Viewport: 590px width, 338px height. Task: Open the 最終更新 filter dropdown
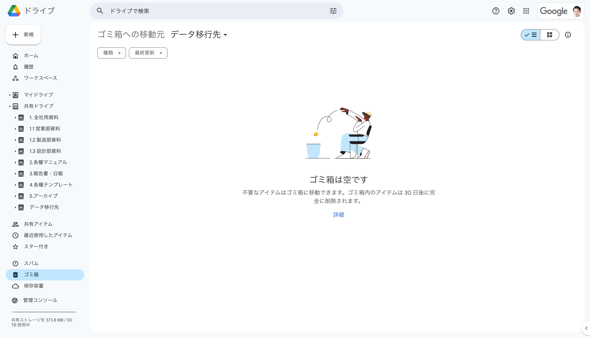[148, 53]
